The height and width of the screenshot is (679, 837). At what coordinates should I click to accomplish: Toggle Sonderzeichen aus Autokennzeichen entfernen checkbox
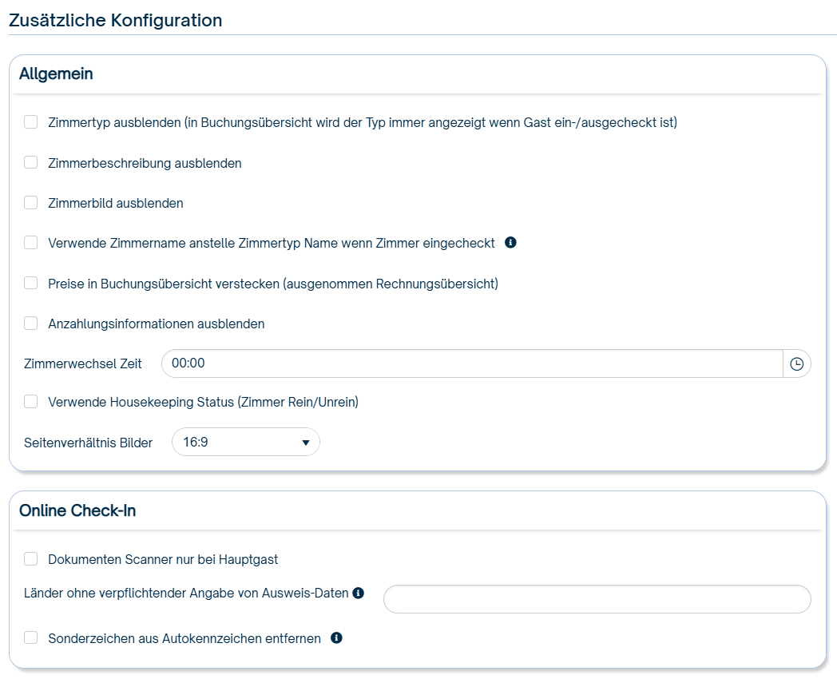[31, 638]
